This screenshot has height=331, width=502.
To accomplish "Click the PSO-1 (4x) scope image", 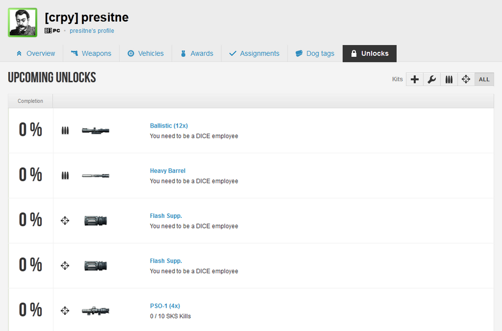I will 95,310.
